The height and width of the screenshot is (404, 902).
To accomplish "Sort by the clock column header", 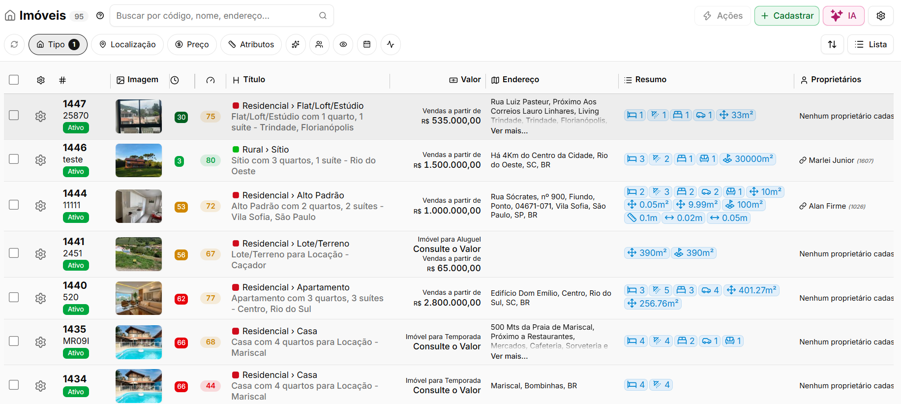I will coord(175,80).
